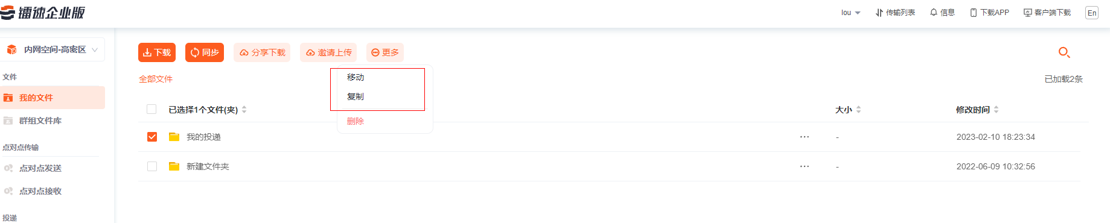
Task: Click the 全部文件 breadcrumb link
Action: coord(156,79)
